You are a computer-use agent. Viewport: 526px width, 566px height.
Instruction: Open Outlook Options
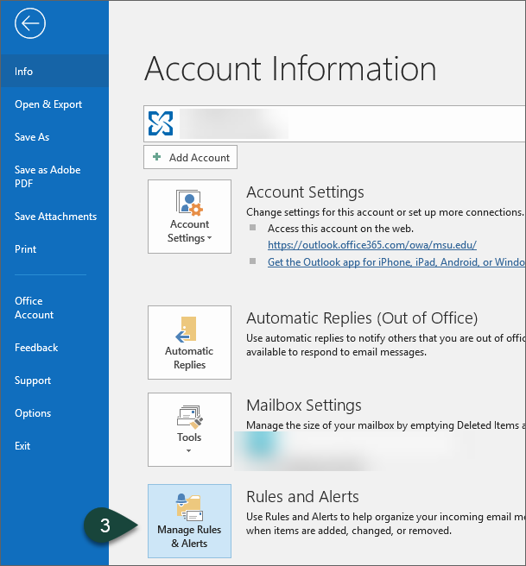33,413
